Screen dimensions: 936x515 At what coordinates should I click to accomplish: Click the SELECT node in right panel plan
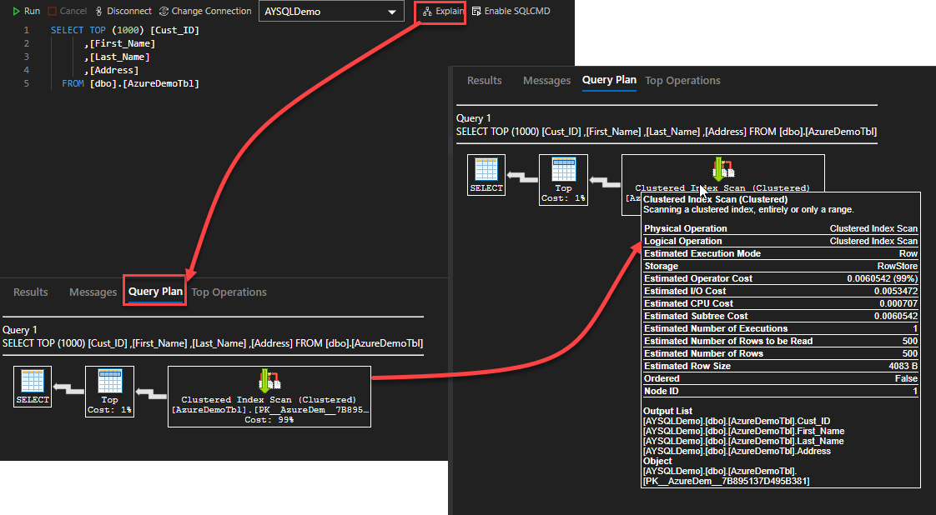[486, 175]
